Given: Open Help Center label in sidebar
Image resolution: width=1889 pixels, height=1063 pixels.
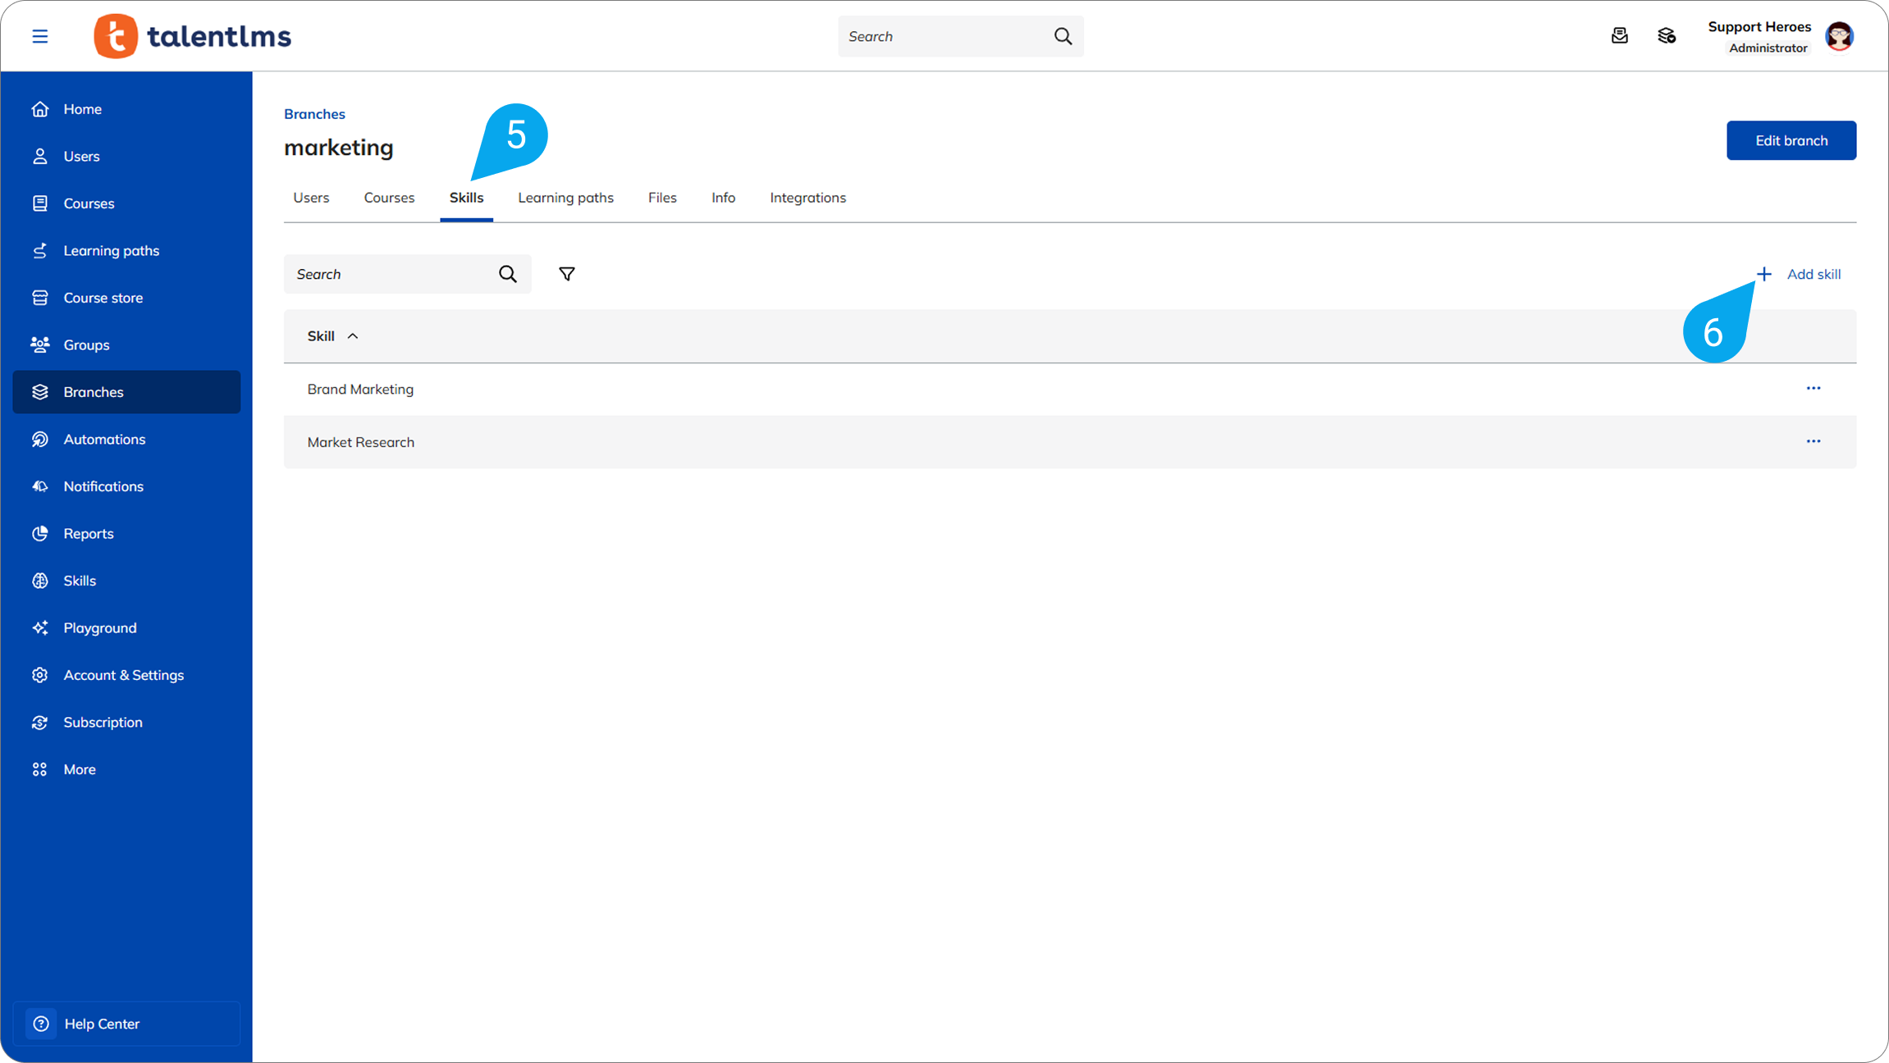Looking at the screenshot, I should point(102,1024).
